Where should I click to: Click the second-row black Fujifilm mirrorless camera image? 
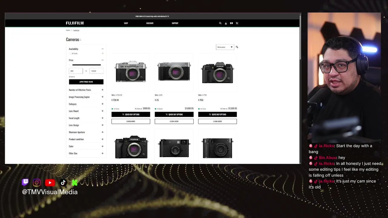tap(131, 147)
